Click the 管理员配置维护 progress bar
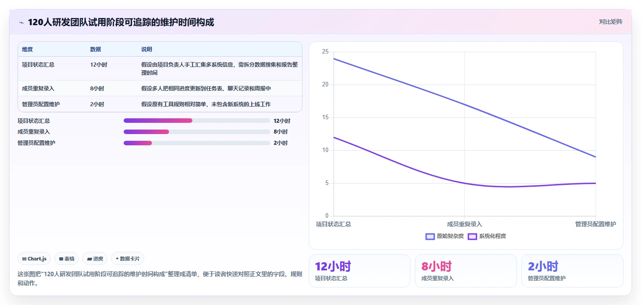The width and height of the screenshot is (641, 305). 197,143
